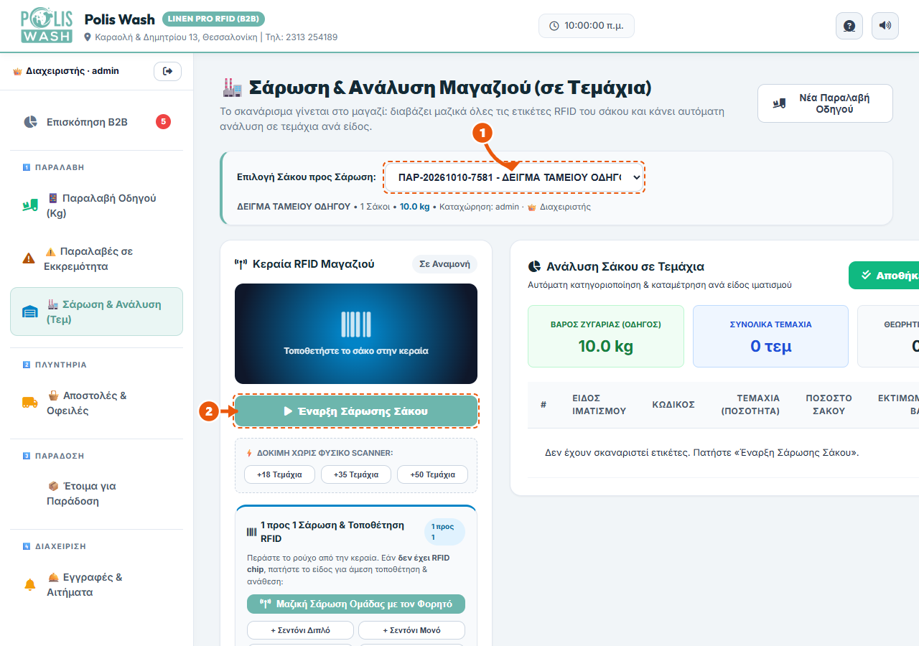
Task: Add item with + Σεντόνι Διπλό
Action: tap(300, 630)
